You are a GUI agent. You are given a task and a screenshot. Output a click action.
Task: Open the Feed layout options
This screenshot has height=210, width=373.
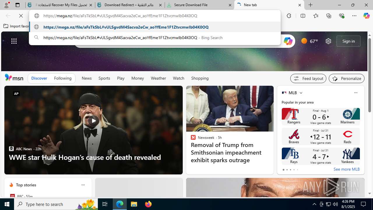pyautogui.click(x=308, y=78)
